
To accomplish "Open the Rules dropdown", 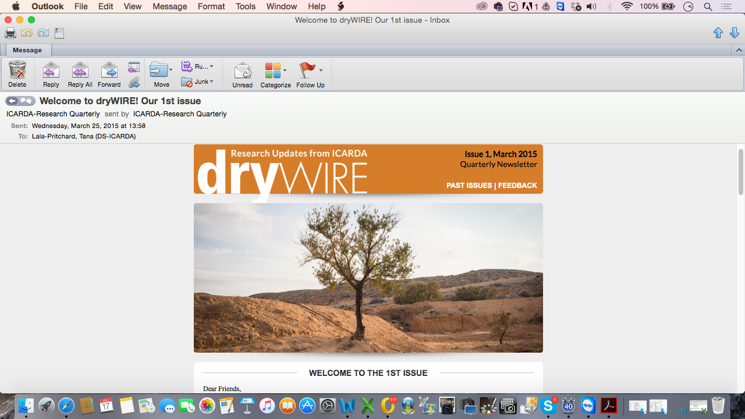I will click(x=197, y=66).
